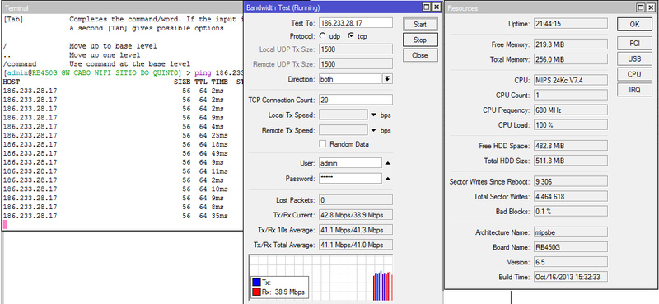Image resolution: width=659 pixels, height=304 pixels.
Task: Click the Tx/Rx Total Average value
Action: 356,245
